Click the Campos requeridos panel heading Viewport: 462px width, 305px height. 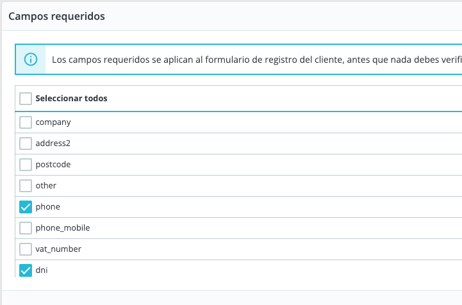point(56,16)
